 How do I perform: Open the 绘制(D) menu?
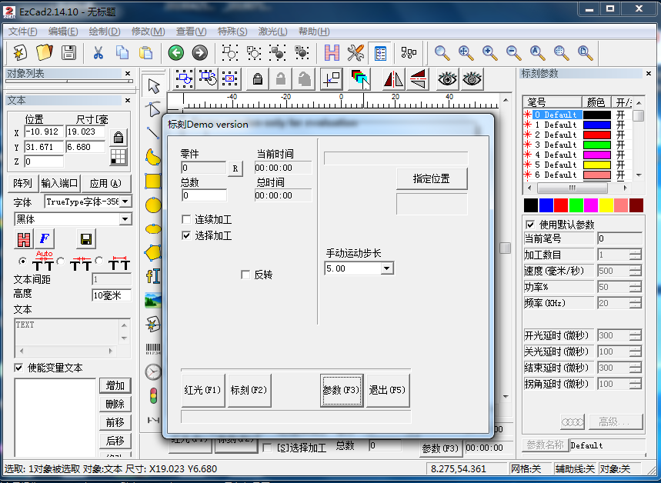coord(105,32)
